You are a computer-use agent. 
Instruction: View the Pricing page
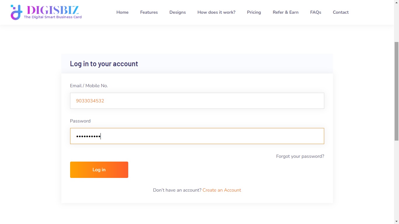coord(254,12)
